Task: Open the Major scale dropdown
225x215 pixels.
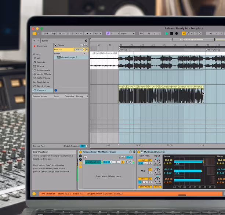Action: click(127, 33)
